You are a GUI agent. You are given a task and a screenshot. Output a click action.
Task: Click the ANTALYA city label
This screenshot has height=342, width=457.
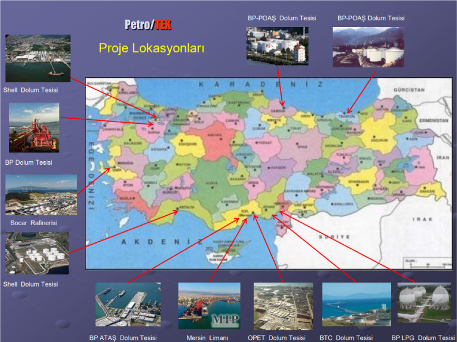(x=186, y=207)
